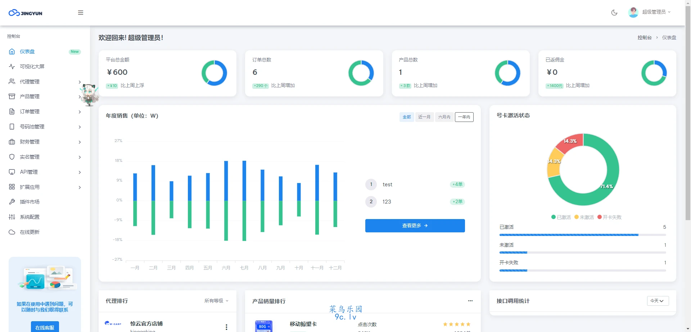Viewport: 691px width, 332px height.
Task: Click the 财务管理 briefcase icon
Action: [x=12, y=142]
